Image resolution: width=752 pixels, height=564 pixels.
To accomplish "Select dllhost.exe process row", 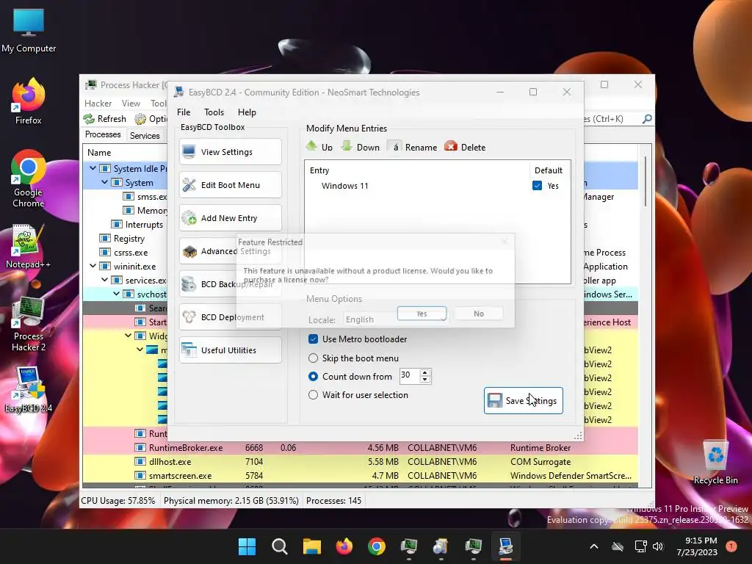I will [x=360, y=462].
